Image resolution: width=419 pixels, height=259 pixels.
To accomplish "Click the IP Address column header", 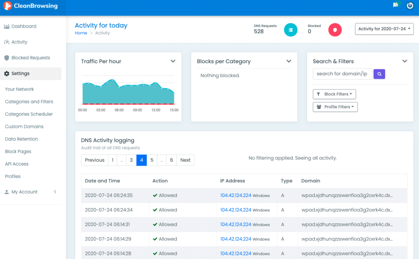I will click(232, 181).
